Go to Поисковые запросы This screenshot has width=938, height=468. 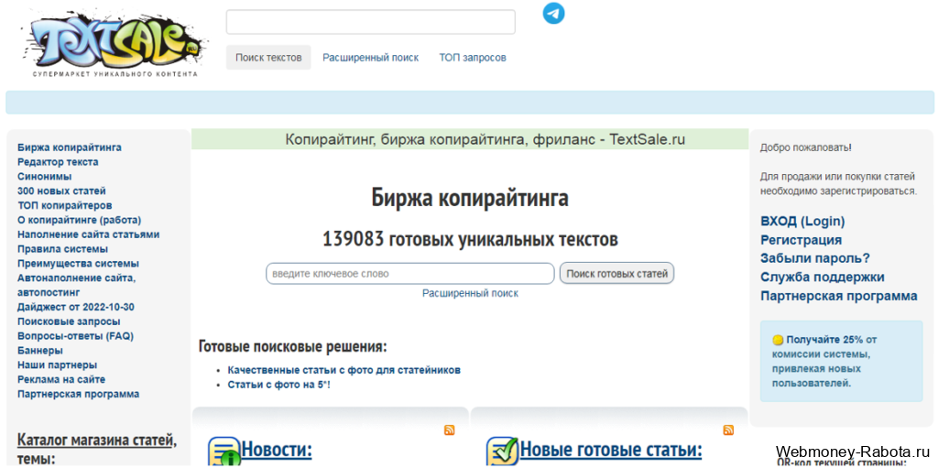pos(69,321)
